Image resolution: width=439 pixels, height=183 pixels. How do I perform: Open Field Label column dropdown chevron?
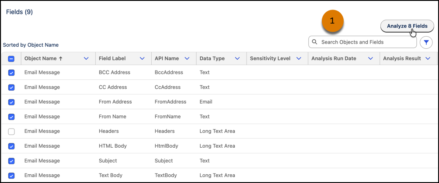(142, 58)
